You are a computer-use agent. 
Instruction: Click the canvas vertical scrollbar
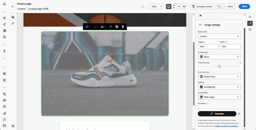pos(194,74)
